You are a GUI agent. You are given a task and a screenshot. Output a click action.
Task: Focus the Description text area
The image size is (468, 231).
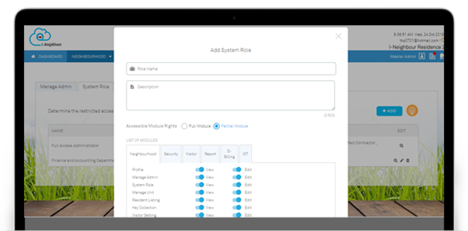pos(230,95)
